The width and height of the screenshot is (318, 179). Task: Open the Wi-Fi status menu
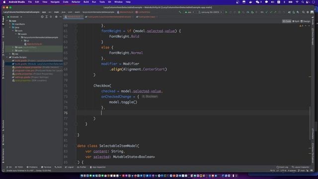point(297,2)
